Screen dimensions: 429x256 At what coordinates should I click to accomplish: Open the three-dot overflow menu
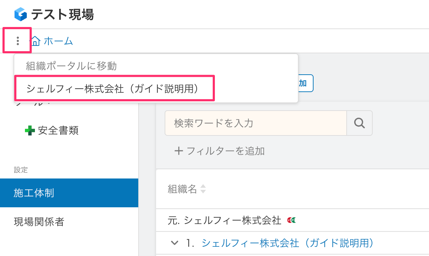tap(17, 41)
